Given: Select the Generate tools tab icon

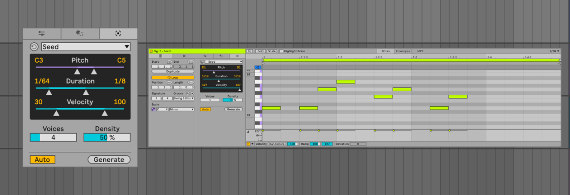Looking at the screenshot, I should 118,33.
